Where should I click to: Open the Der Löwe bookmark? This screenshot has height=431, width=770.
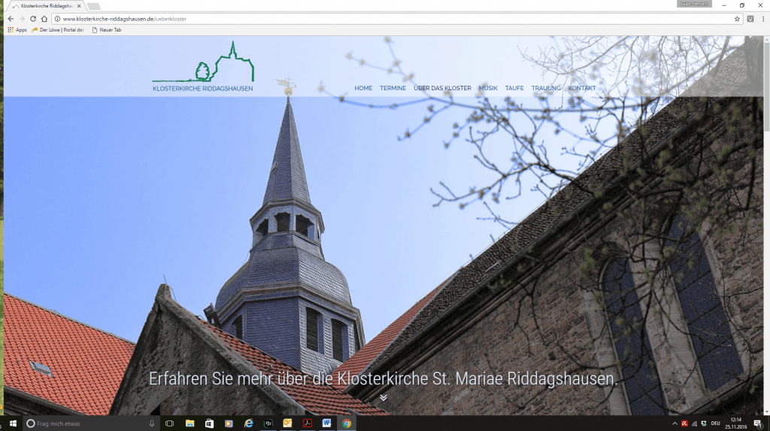click(58, 30)
